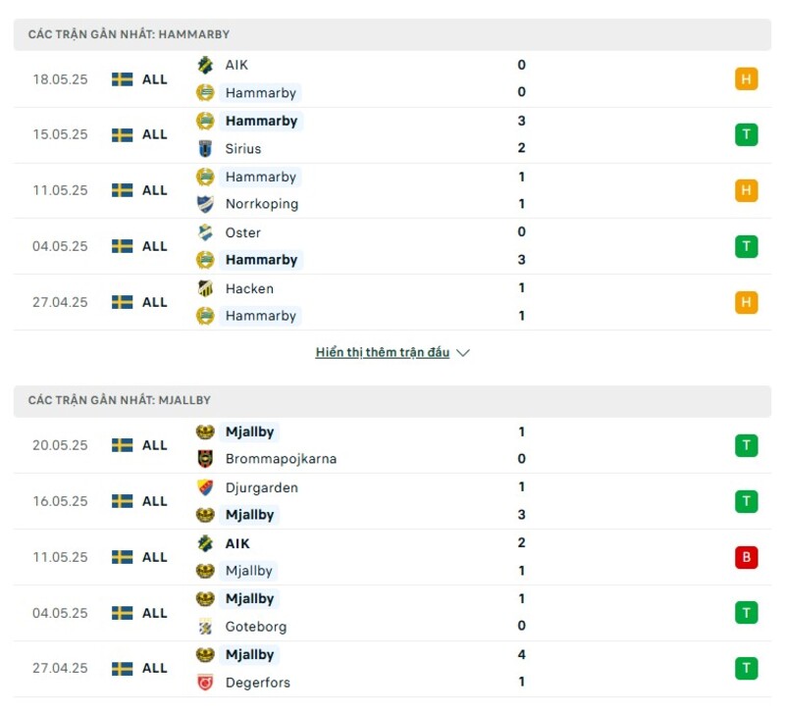Select the Degerfors team crest
This screenshot has width=785, height=712.
[x=204, y=682]
